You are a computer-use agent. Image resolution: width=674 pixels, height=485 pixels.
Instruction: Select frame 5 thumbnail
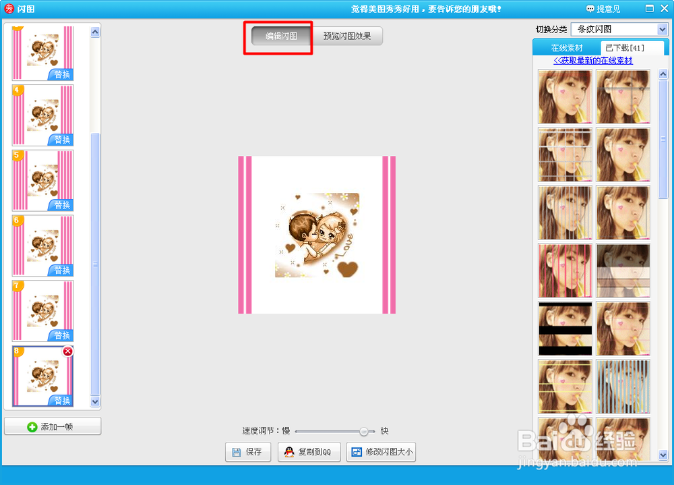pyautogui.click(x=42, y=180)
